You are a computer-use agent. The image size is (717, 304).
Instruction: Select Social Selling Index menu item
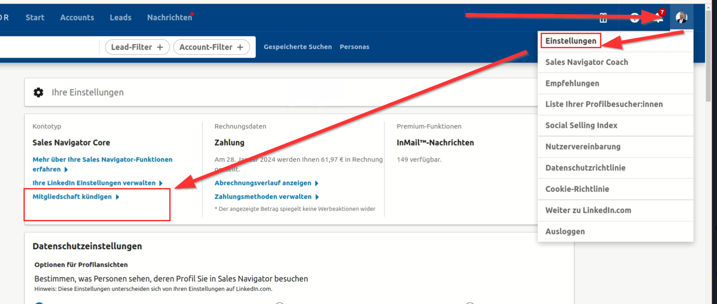[616, 126]
